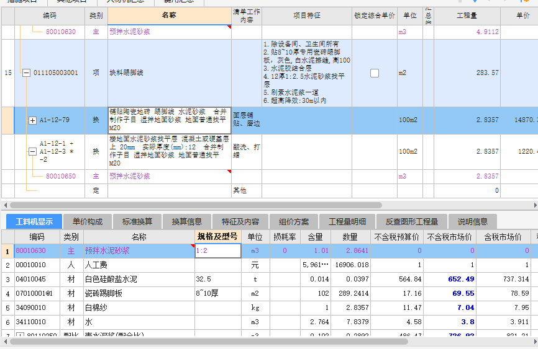538x349 pixels.
Task: Open the 组价方案 tab
Action: pyautogui.click(x=294, y=221)
